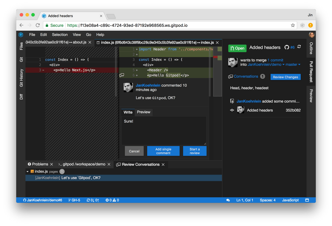Click author avatar in pull request header
Image resolution: width=332 pixels, height=226 pixels.
click(233, 63)
